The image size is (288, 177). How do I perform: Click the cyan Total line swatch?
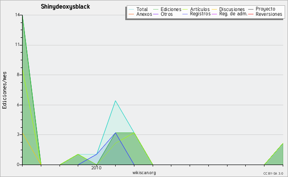tap(132, 9)
